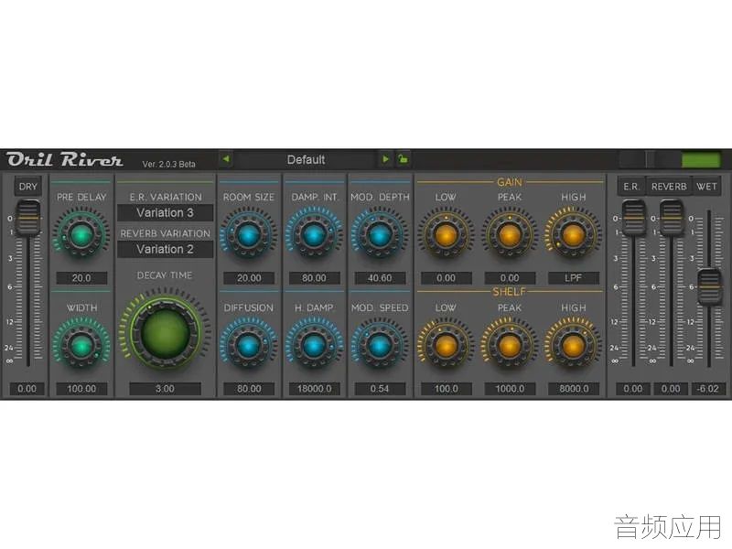Click the Mod. Depth knob
Viewport: 732px width, 549px height.
[379, 235]
